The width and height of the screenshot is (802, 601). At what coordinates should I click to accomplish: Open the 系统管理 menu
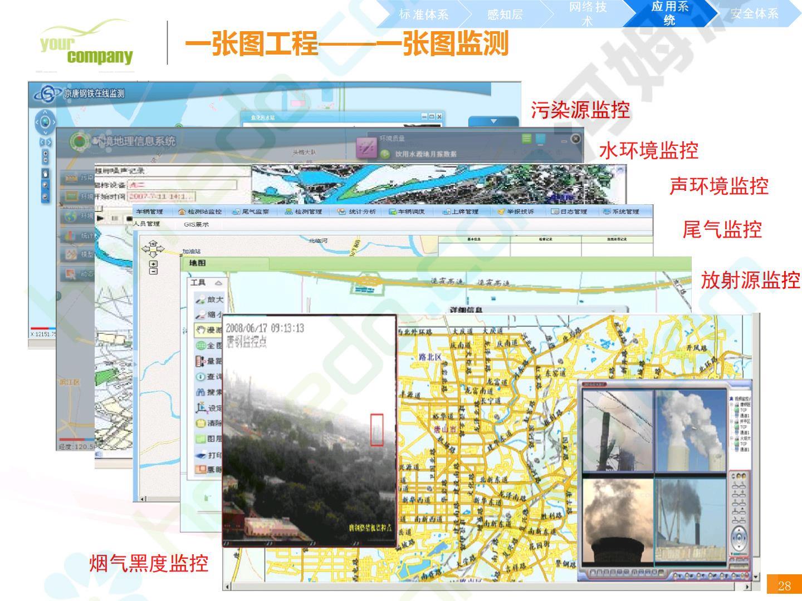click(x=621, y=212)
